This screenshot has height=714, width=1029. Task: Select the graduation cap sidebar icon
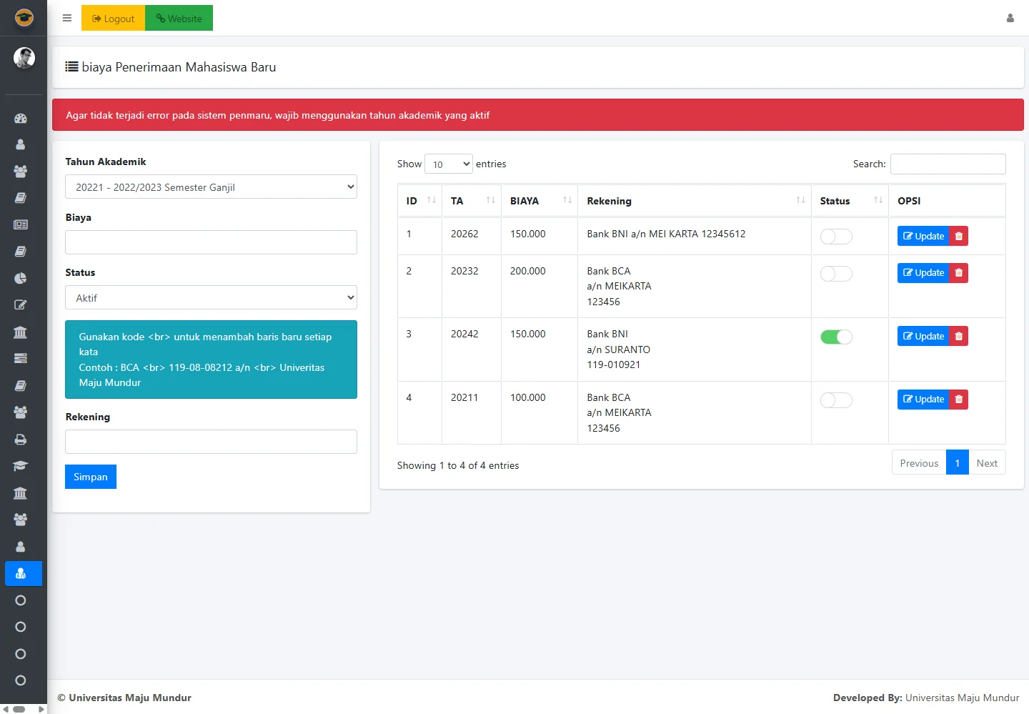[21, 466]
